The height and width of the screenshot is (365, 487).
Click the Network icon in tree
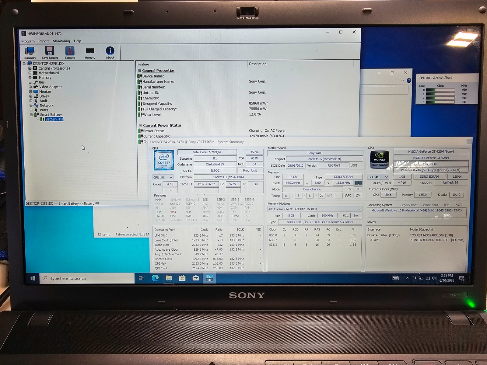coord(36,105)
